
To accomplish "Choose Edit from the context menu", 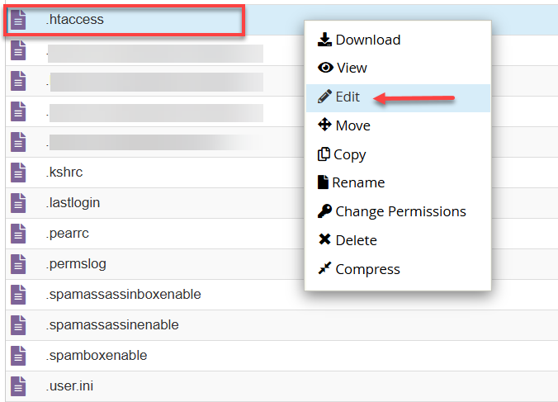I will [348, 97].
